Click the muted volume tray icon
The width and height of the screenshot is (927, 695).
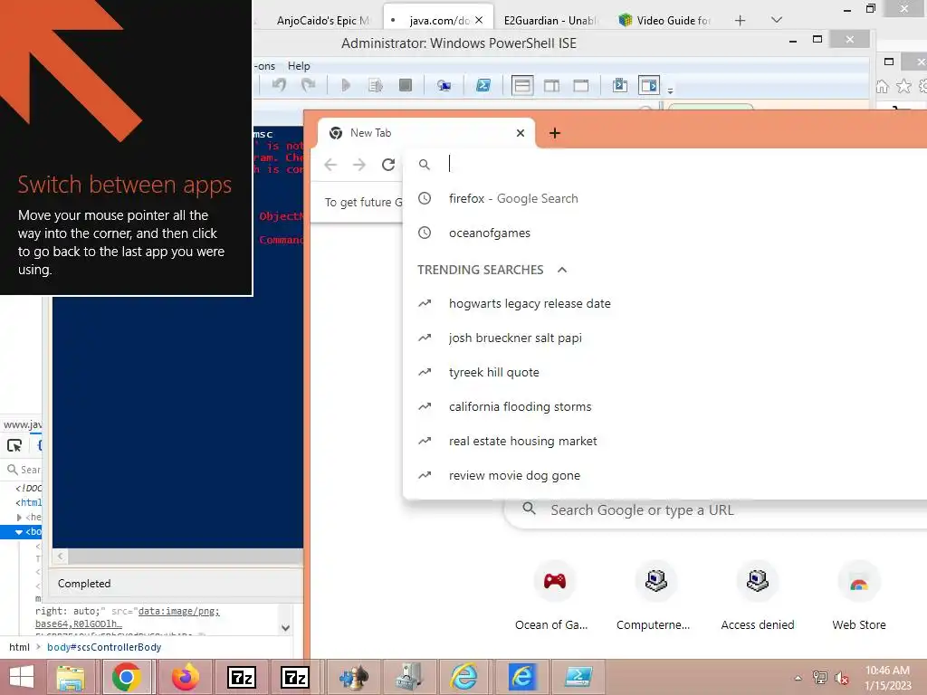(842, 678)
